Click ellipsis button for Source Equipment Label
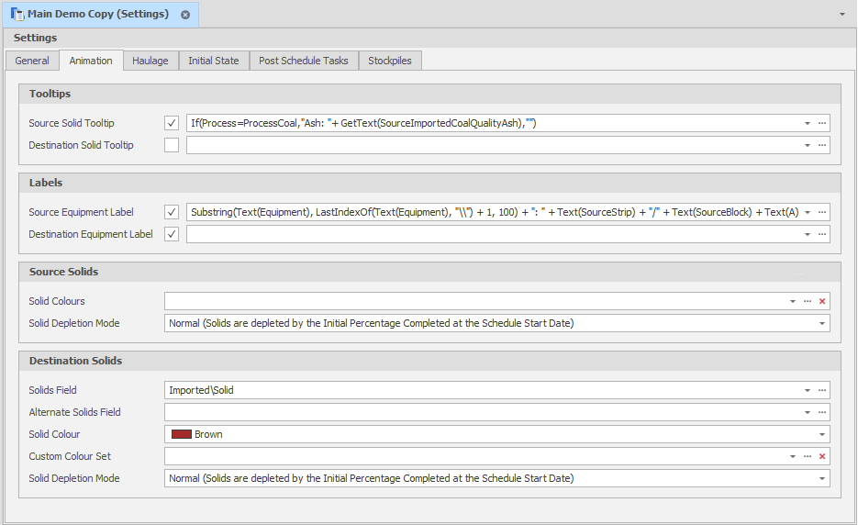 point(822,212)
